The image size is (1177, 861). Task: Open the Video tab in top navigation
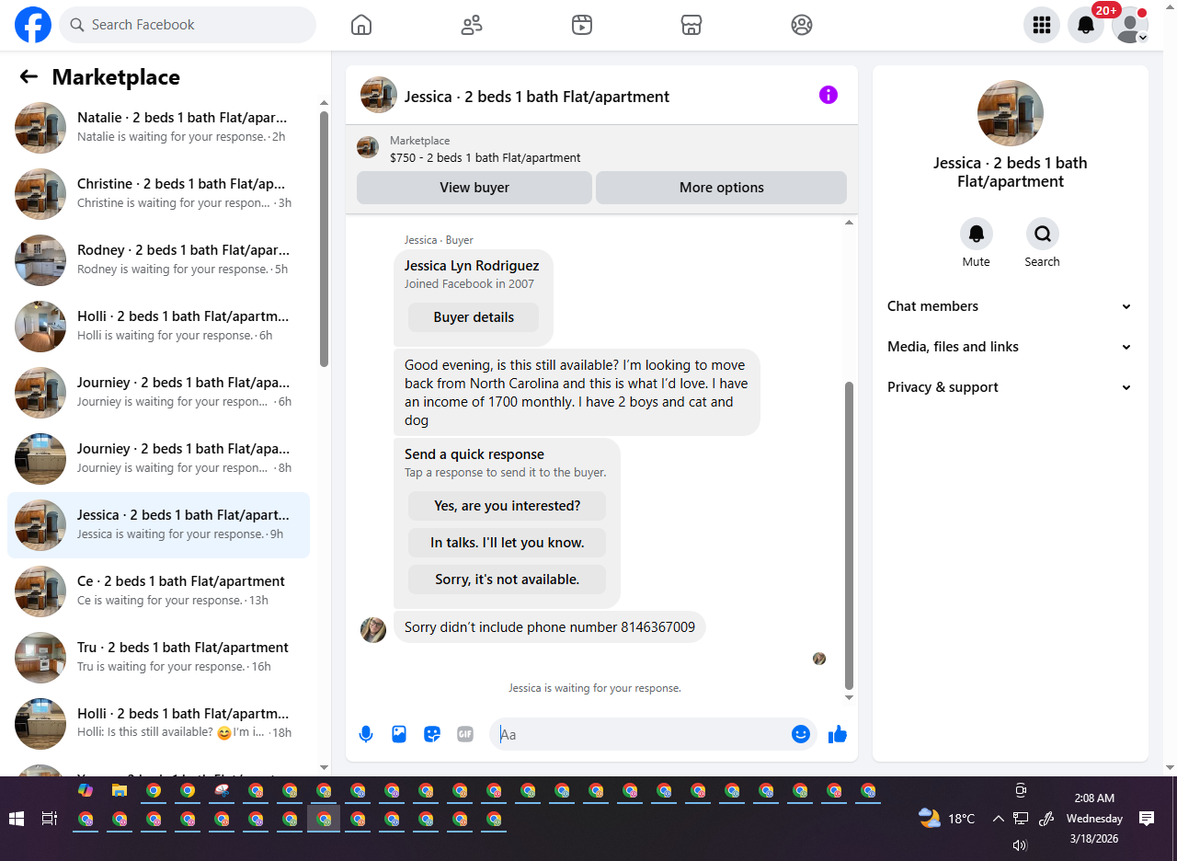[581, 25]
